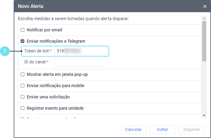Click the Cancelar button
This screenshot has width=211, height=138.
point(133,130)
